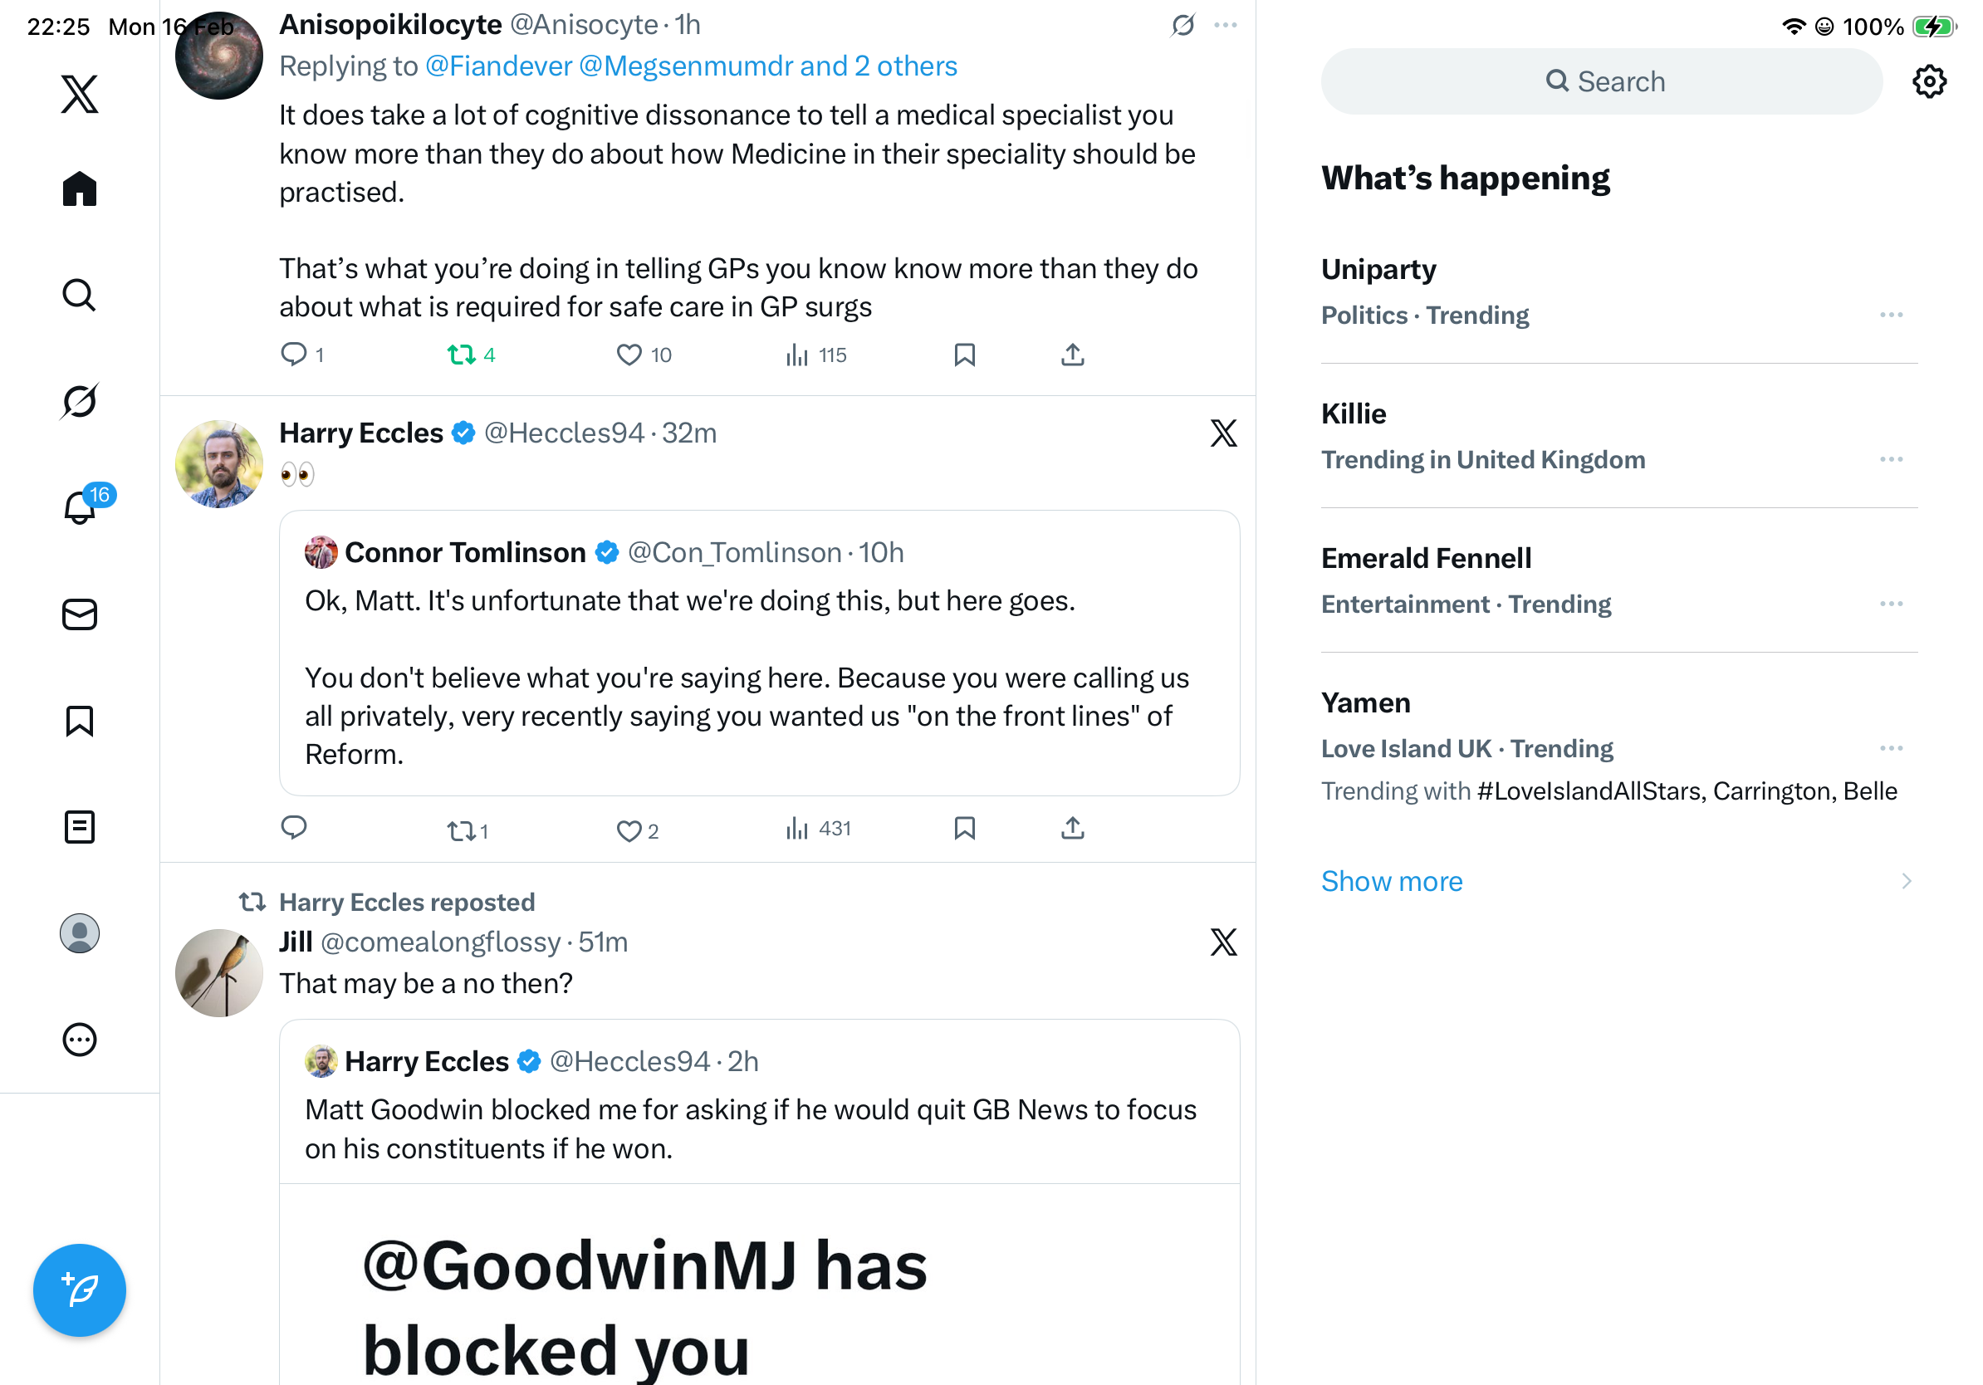This screenshot has height=1385, width=1983.
Task: Open Messages envelope in sidebar
Action: (80, 614)
